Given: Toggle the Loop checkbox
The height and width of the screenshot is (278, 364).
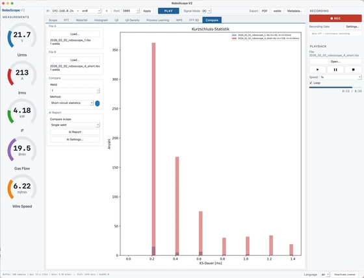Looking at the screenshot, I should pos(311,83).
